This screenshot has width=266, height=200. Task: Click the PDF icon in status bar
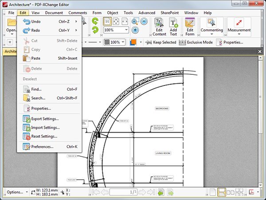pyautogui.click(x=251, y=192)
